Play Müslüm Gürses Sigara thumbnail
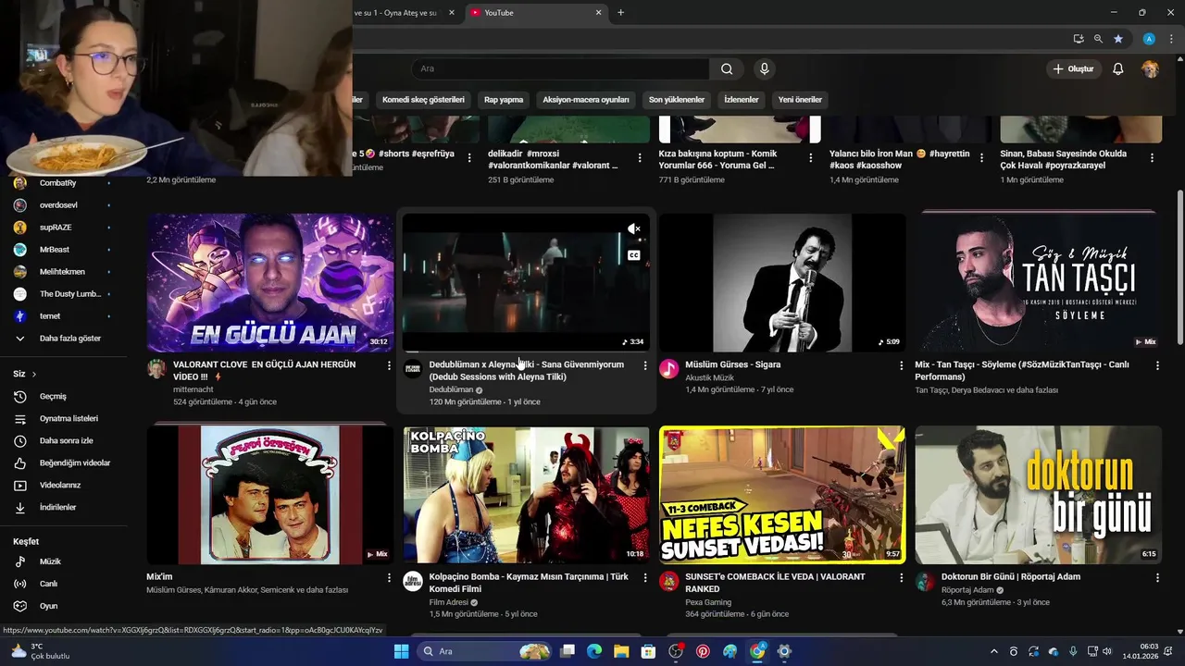This screenshot has width=1185, height=666. point(782,282)
